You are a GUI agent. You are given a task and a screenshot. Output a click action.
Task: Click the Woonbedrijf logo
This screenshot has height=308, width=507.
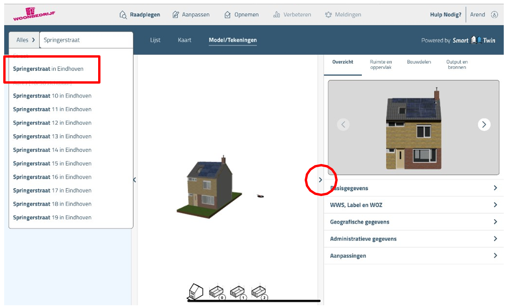34,13
